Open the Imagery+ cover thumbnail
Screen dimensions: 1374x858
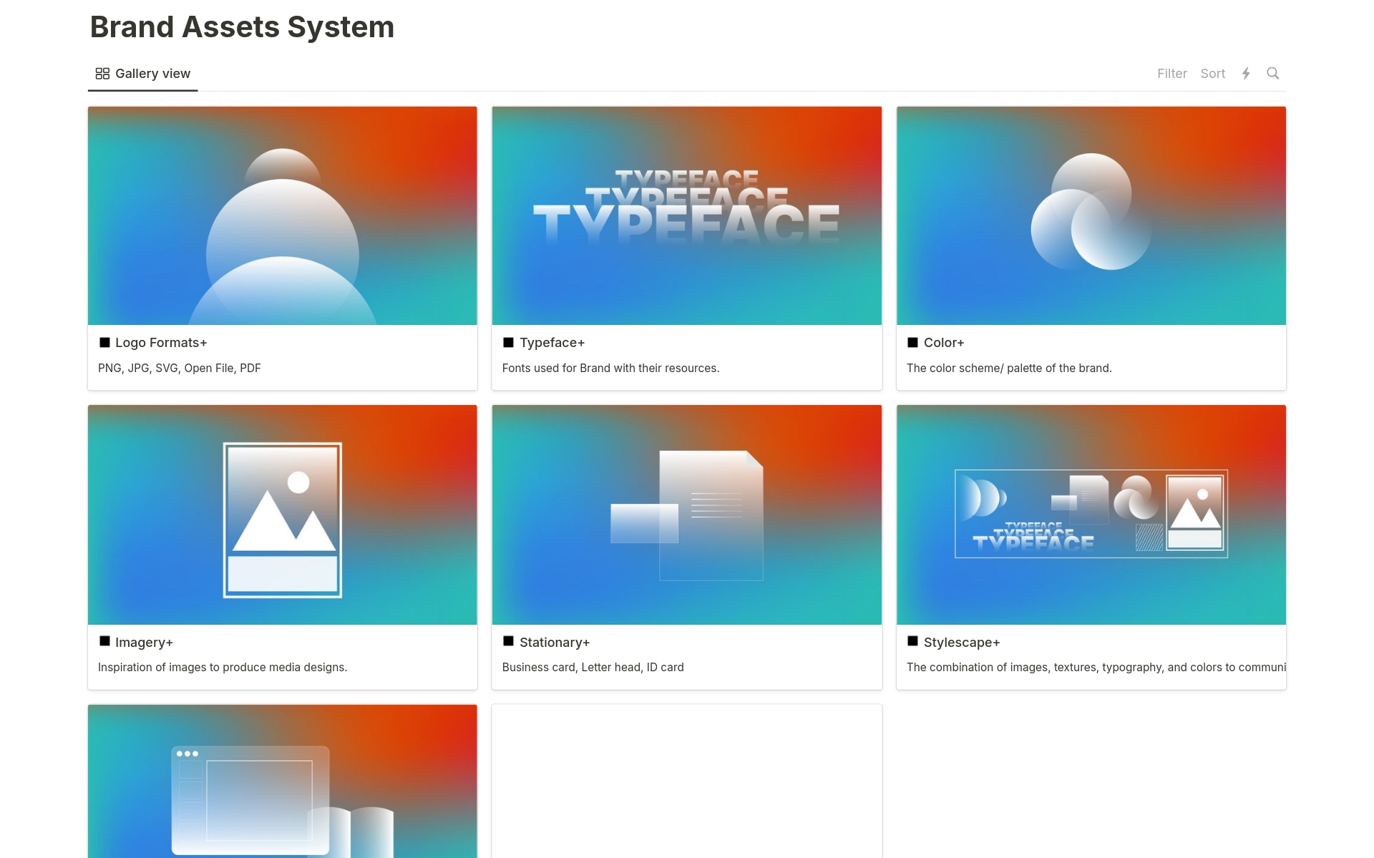point(282,515)
